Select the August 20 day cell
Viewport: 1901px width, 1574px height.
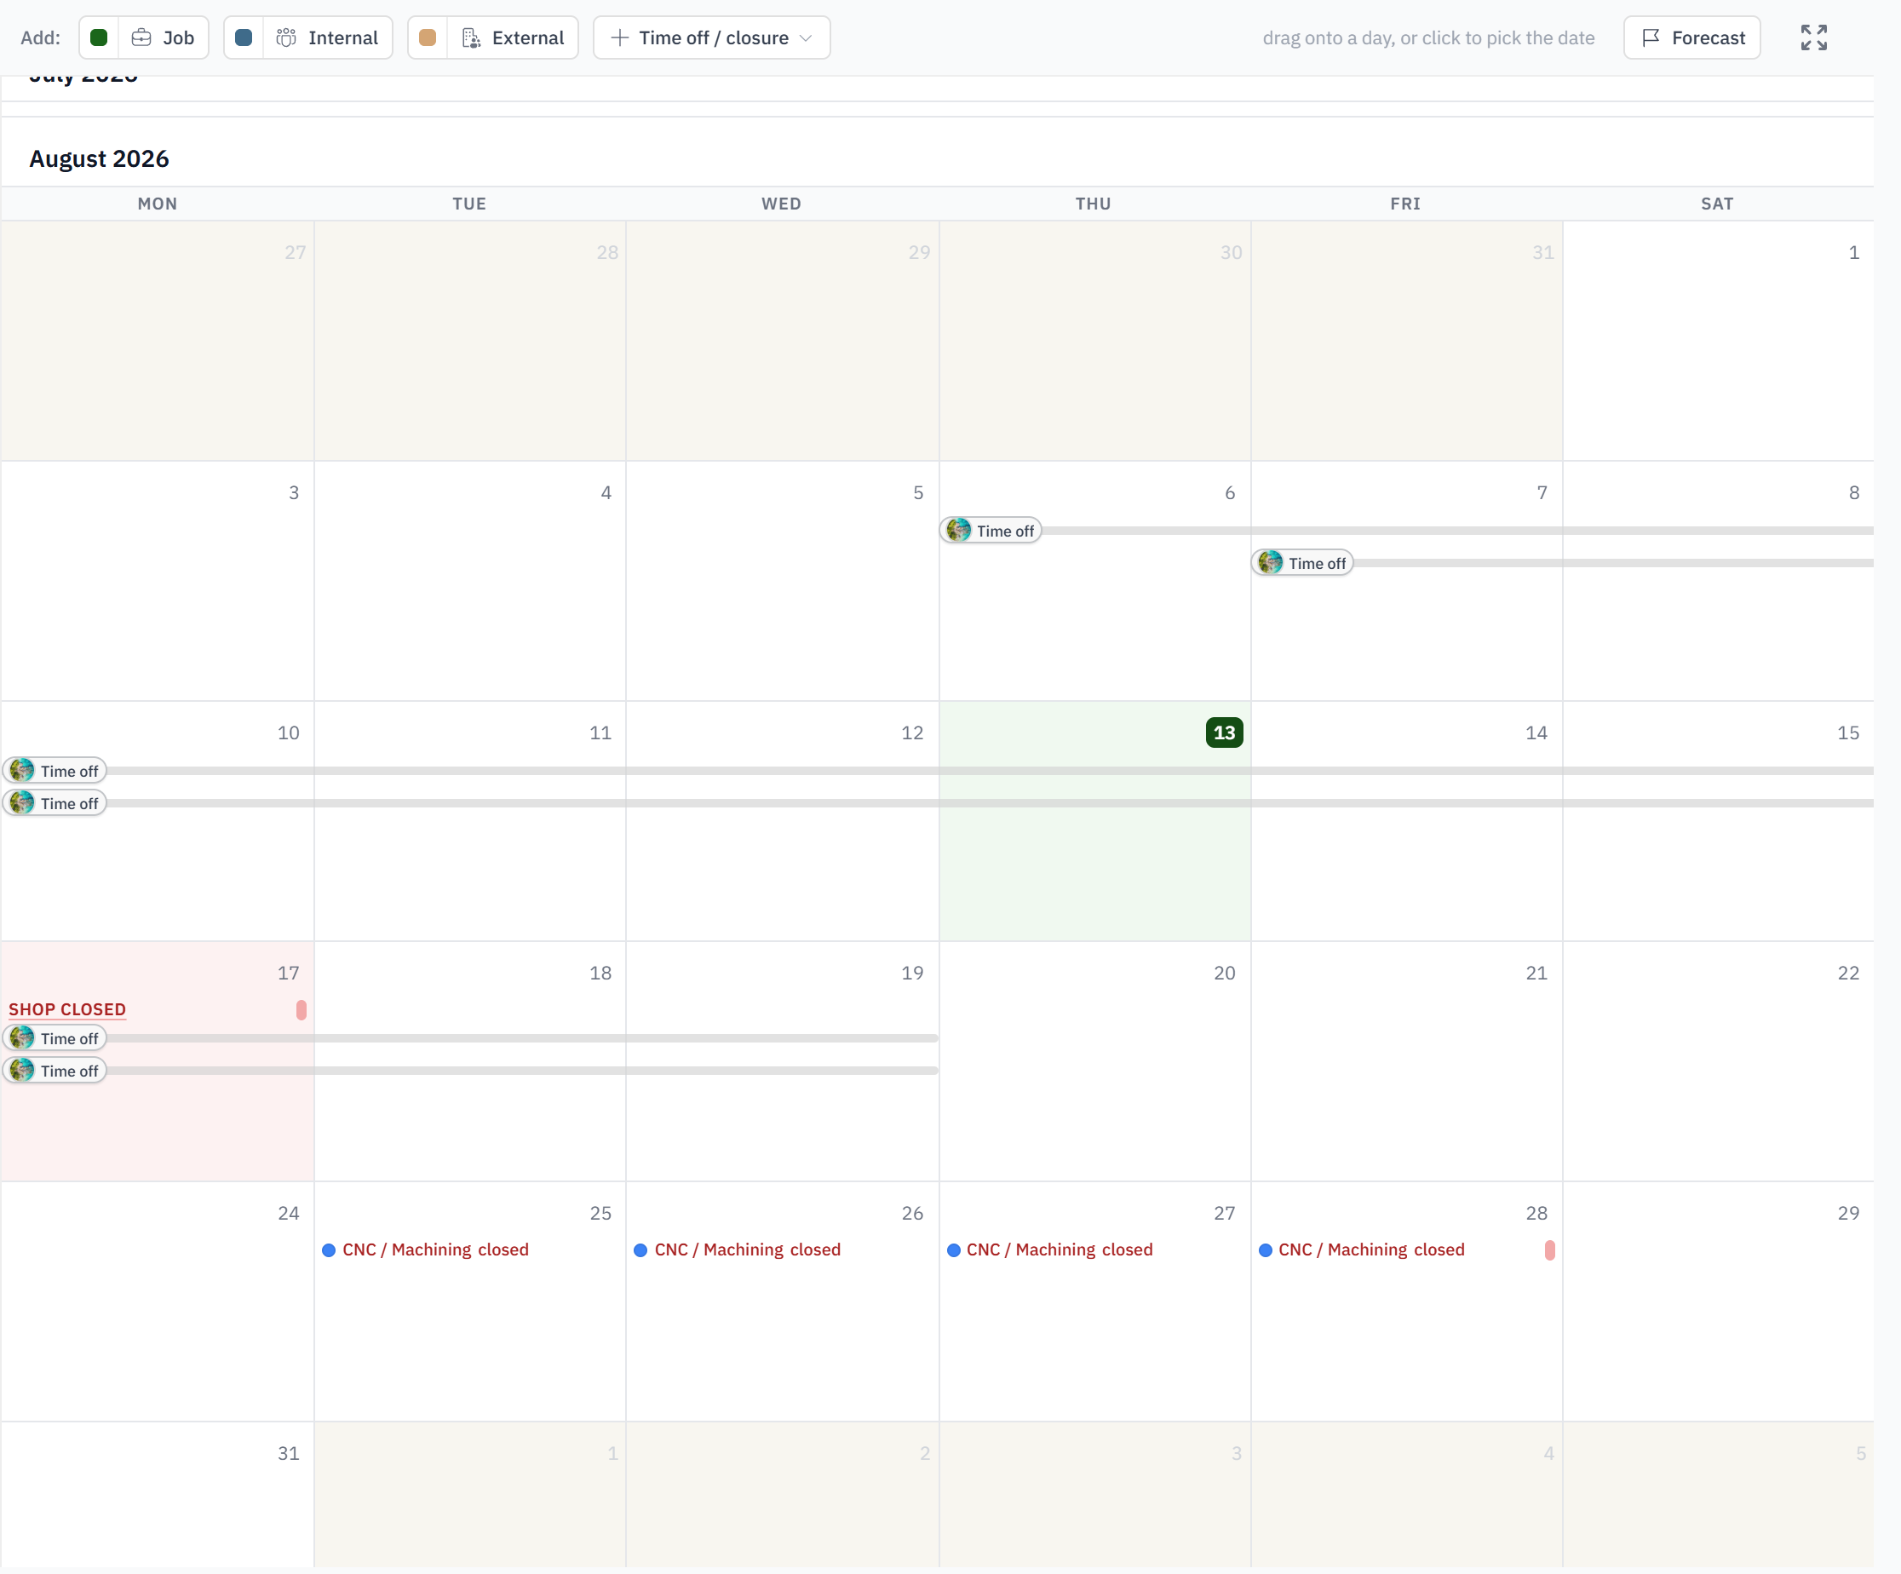click(x=1095, y=1060)
